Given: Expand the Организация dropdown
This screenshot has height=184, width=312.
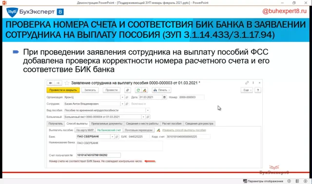Looking at the screenshot, I should click(x=122, y=97).
